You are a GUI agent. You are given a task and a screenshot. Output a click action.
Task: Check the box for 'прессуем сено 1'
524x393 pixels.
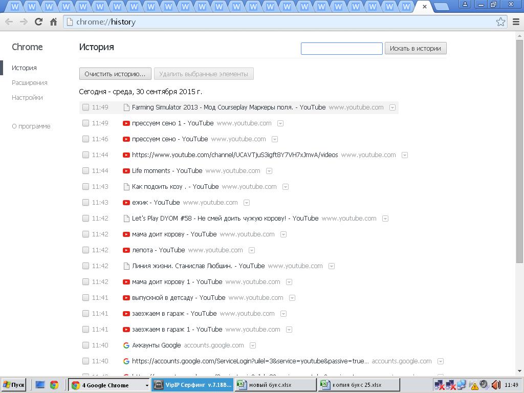(86, 123)
